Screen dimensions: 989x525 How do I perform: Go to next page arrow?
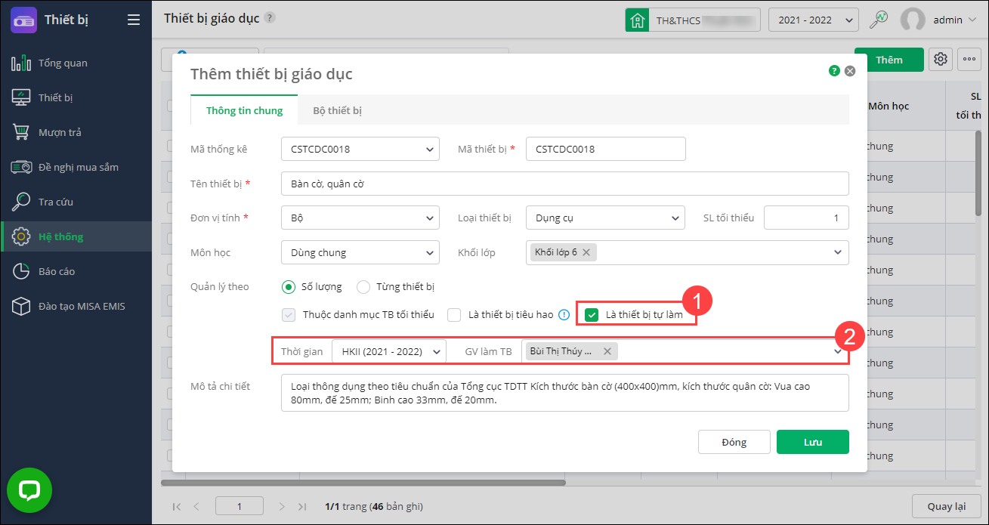(x=282, y=507)
